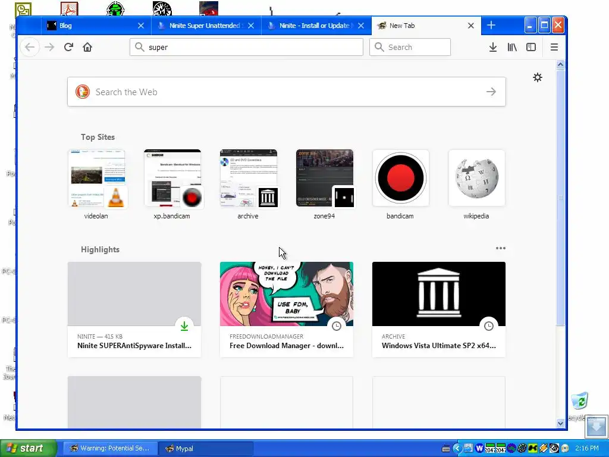The height and width of the screenshot is (457, 609).
Task: Open the Highlights section three-dot menu
Action: coord(500,248)
